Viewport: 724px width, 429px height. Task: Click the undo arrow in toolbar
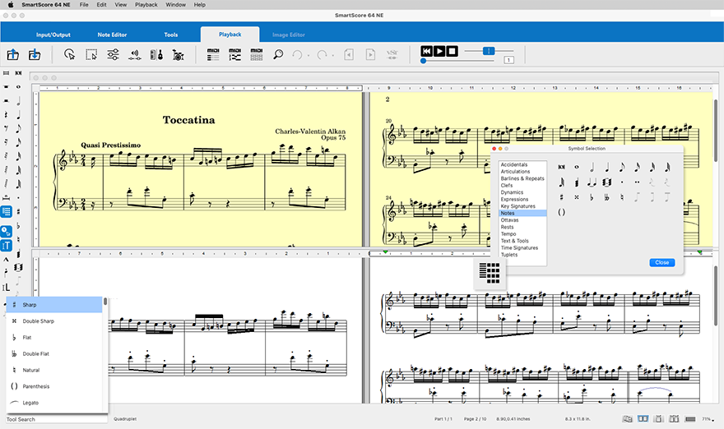[x=297, y=55]
